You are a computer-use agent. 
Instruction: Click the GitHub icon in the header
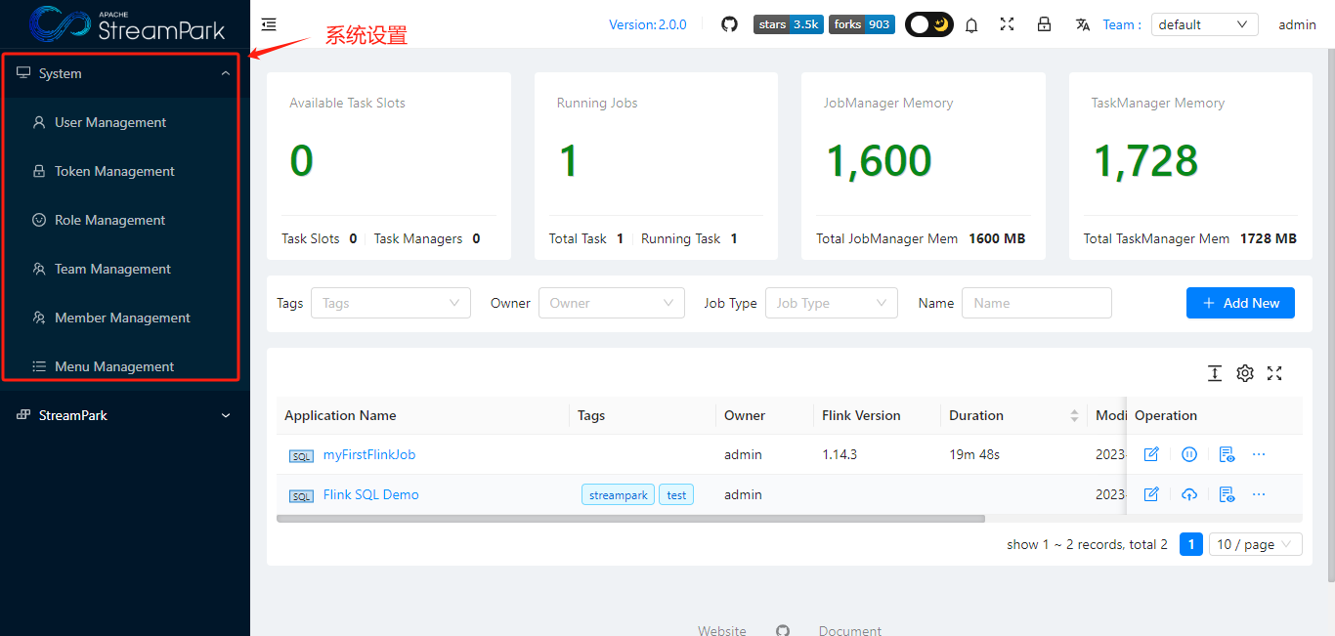click(x=729, y=23)
